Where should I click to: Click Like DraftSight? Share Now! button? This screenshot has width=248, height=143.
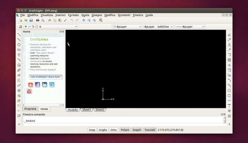pos(46,77)
